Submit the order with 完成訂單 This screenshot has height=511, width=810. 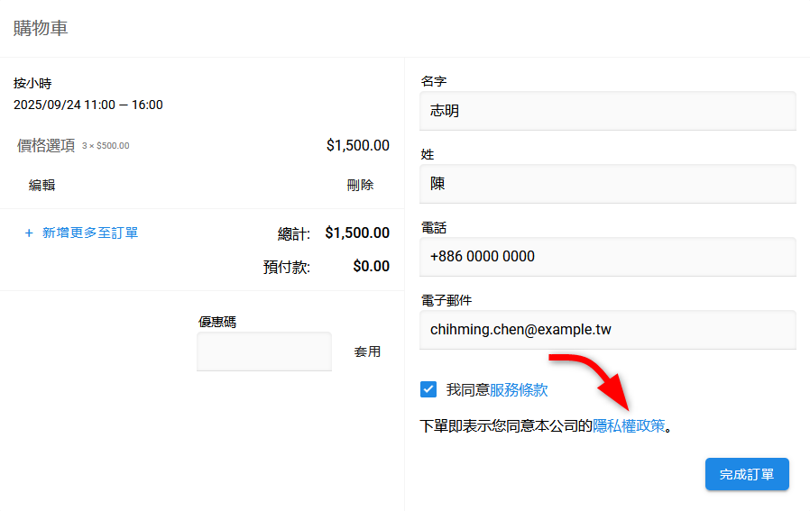tap(746, 474)
